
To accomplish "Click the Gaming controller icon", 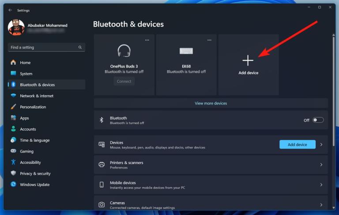I will (13, 151).
